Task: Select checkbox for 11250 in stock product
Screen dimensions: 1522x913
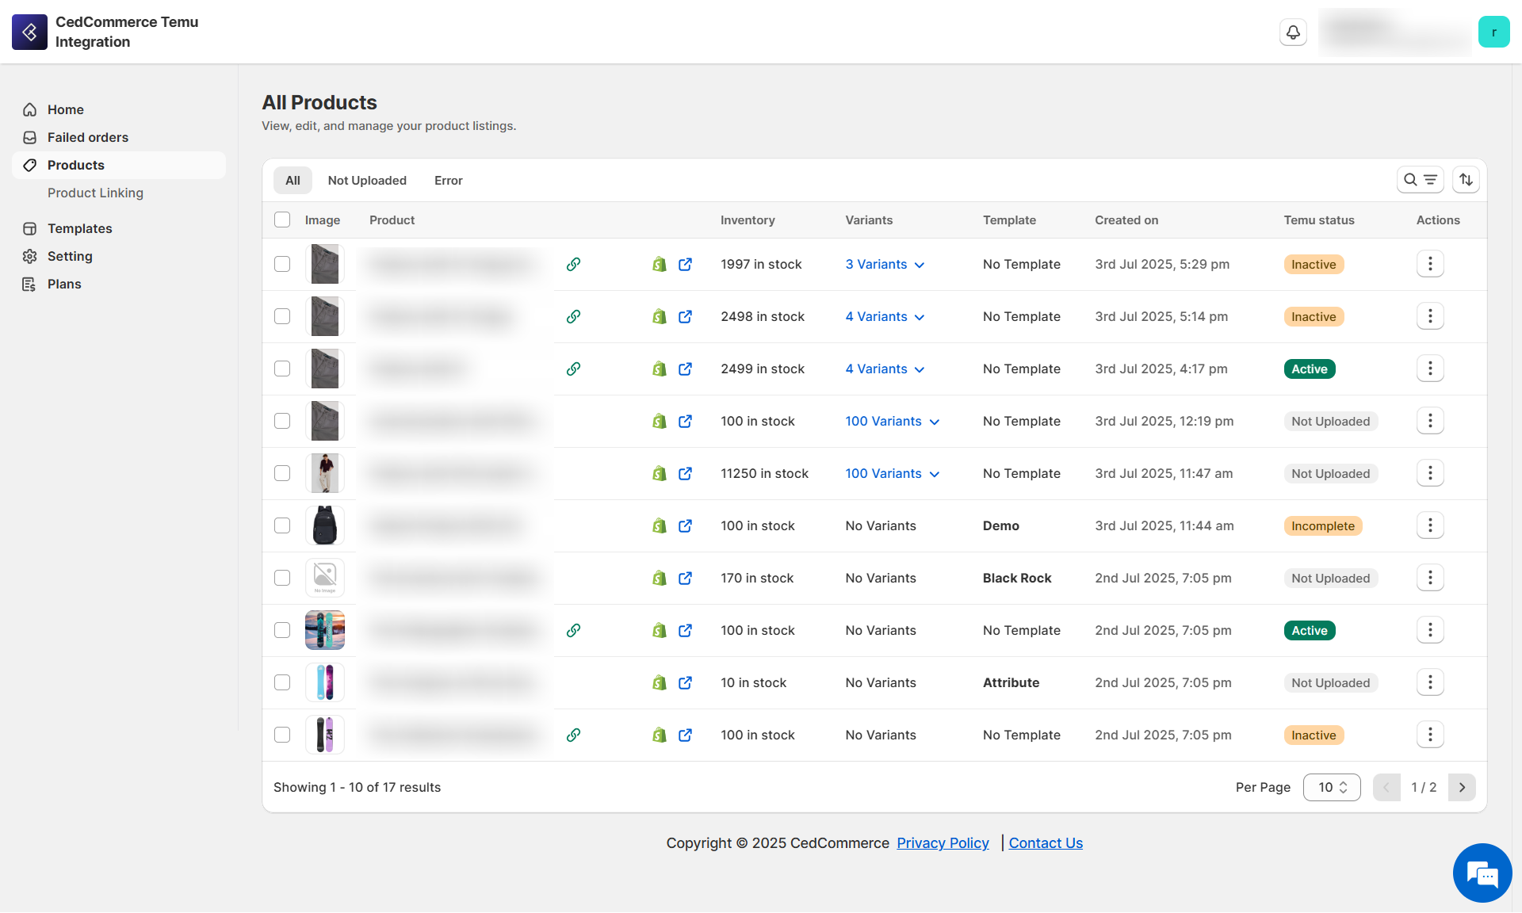Action: [x=282, y=473]
